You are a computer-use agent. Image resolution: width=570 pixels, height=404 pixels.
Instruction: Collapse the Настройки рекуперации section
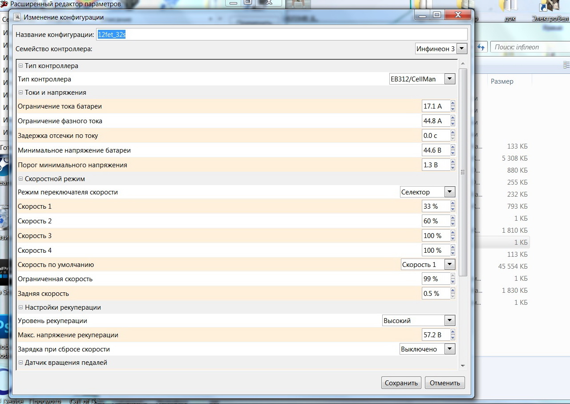pyautogui.click(x=20, y=307)
